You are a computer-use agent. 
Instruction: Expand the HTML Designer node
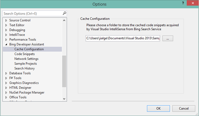6,88
